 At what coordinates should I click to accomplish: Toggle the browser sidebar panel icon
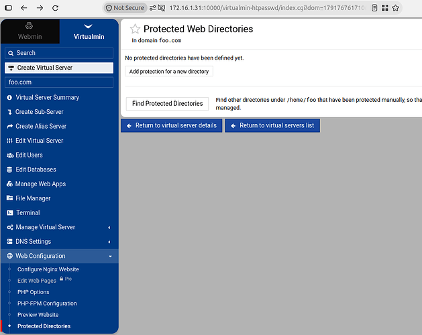[x=8, y=8]
